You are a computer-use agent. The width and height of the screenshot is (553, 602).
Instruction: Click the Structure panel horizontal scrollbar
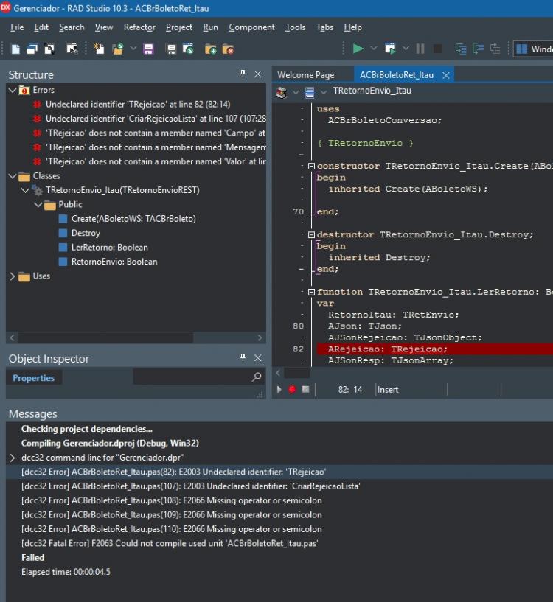(x=136, y=337)
